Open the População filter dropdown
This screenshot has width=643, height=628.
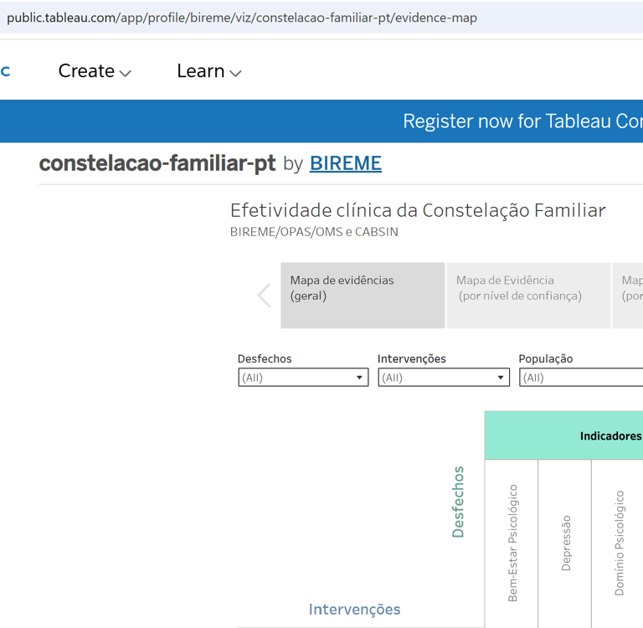tap(581, 378)
